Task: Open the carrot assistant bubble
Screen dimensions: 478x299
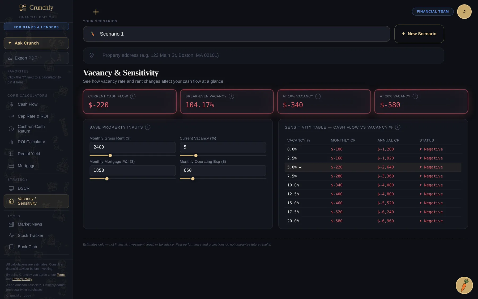Action: tap(464, 285)
